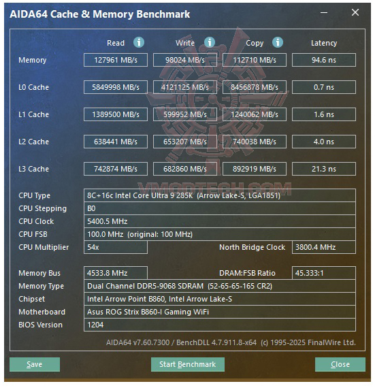Click the CPU Clock value 5400.5 MHz

[x=220, y=221]
